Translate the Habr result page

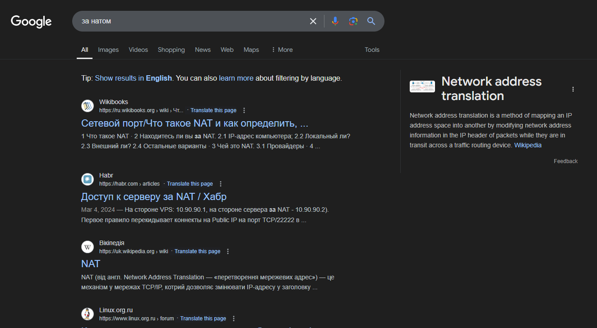click(x=190, y=184)
